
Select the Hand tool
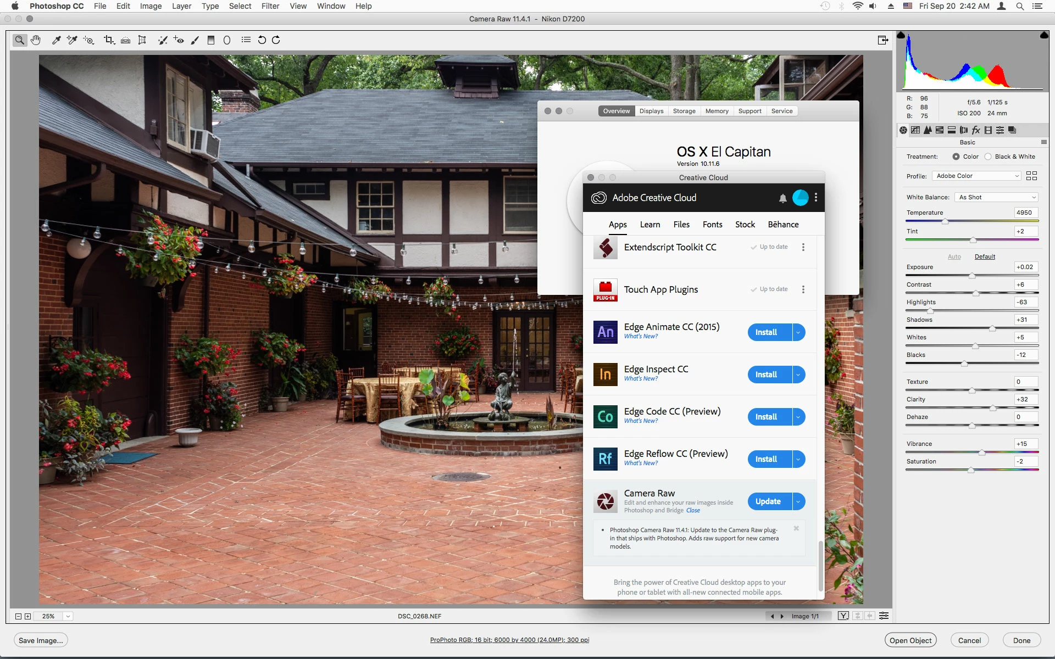(x=36, y=40)
